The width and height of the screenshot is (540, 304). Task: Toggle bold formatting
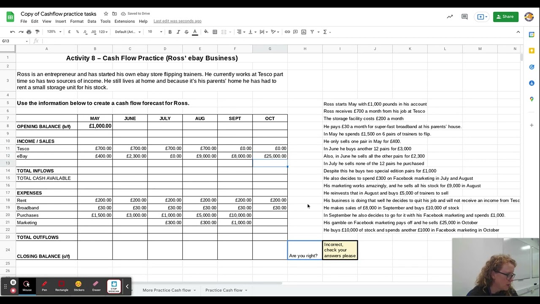[x=170, y=32]
